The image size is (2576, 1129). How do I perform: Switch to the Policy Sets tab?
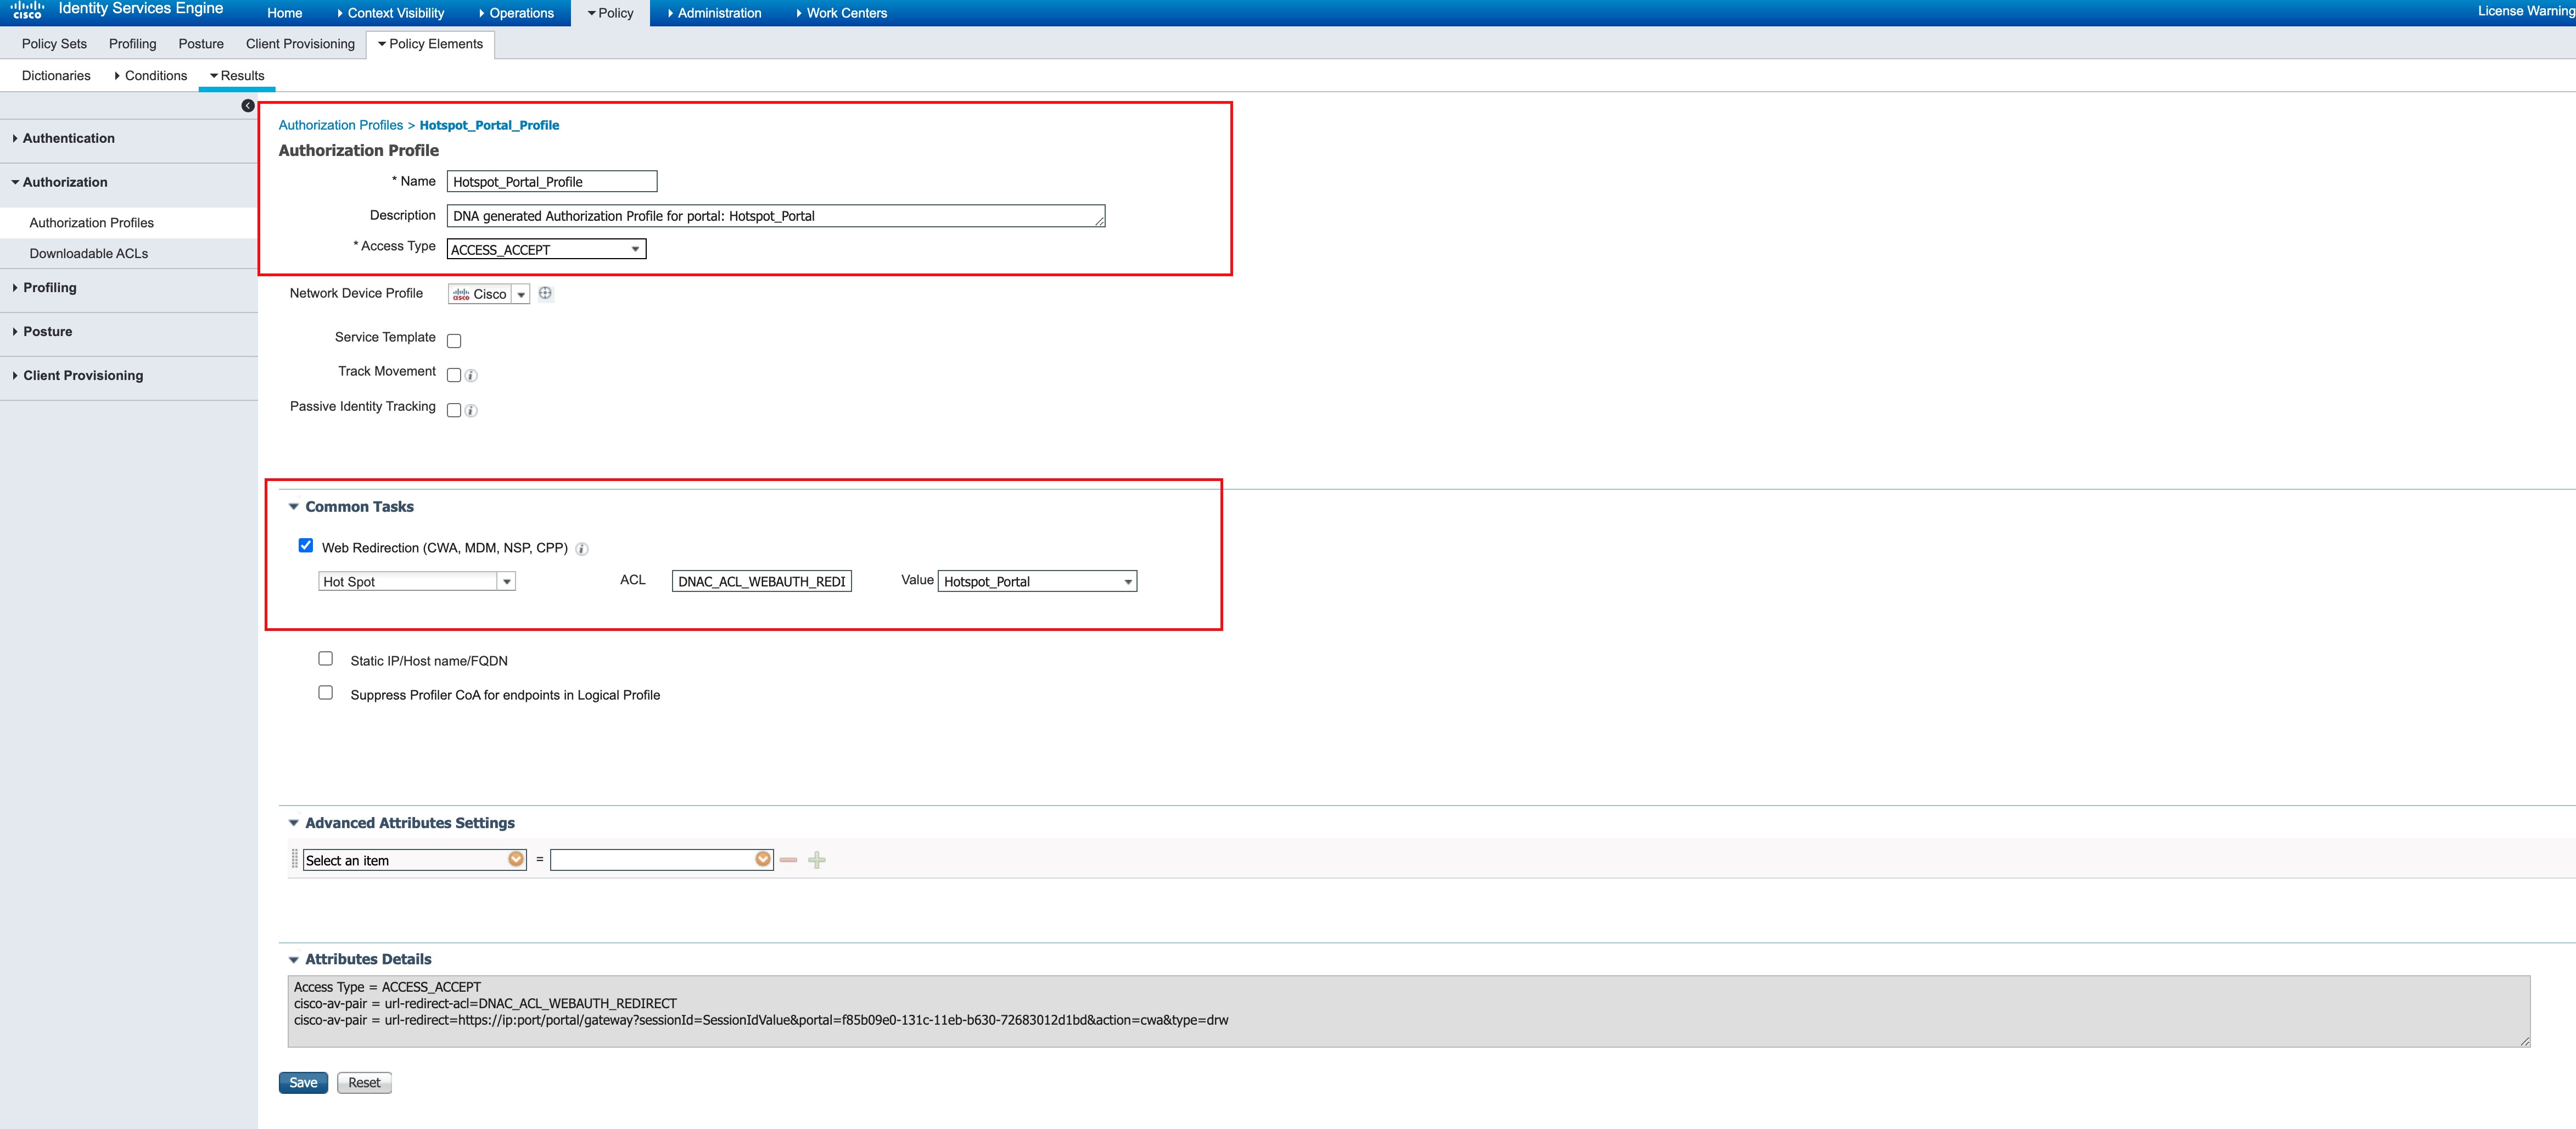[54, 44]
